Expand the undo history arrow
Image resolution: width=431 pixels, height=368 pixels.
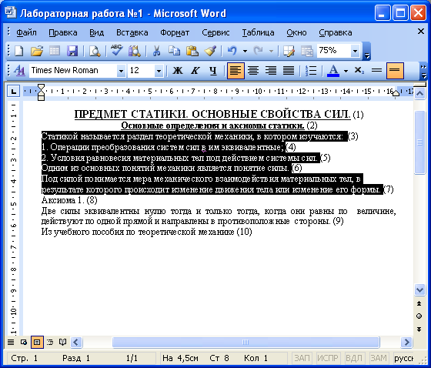click(x=245, y=51)
